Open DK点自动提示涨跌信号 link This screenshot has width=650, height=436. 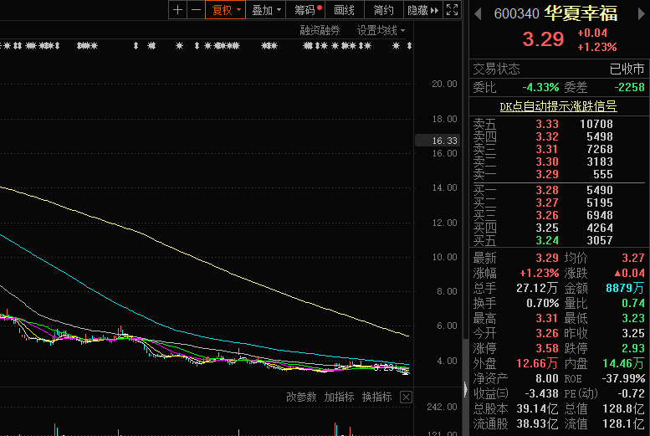pos(558,106)
